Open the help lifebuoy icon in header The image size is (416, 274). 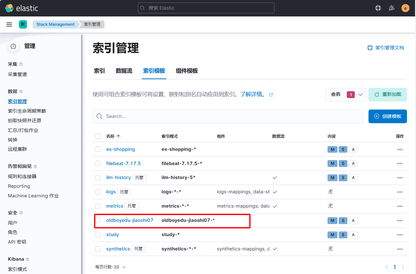pyautogui.click(x=378, y=8)
